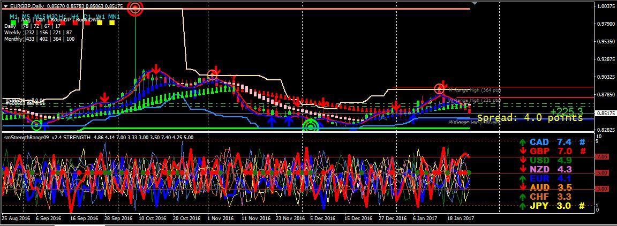Select the red target circle near 1 Nov 2016
This screenshot has width=617, height=226.
213,75
